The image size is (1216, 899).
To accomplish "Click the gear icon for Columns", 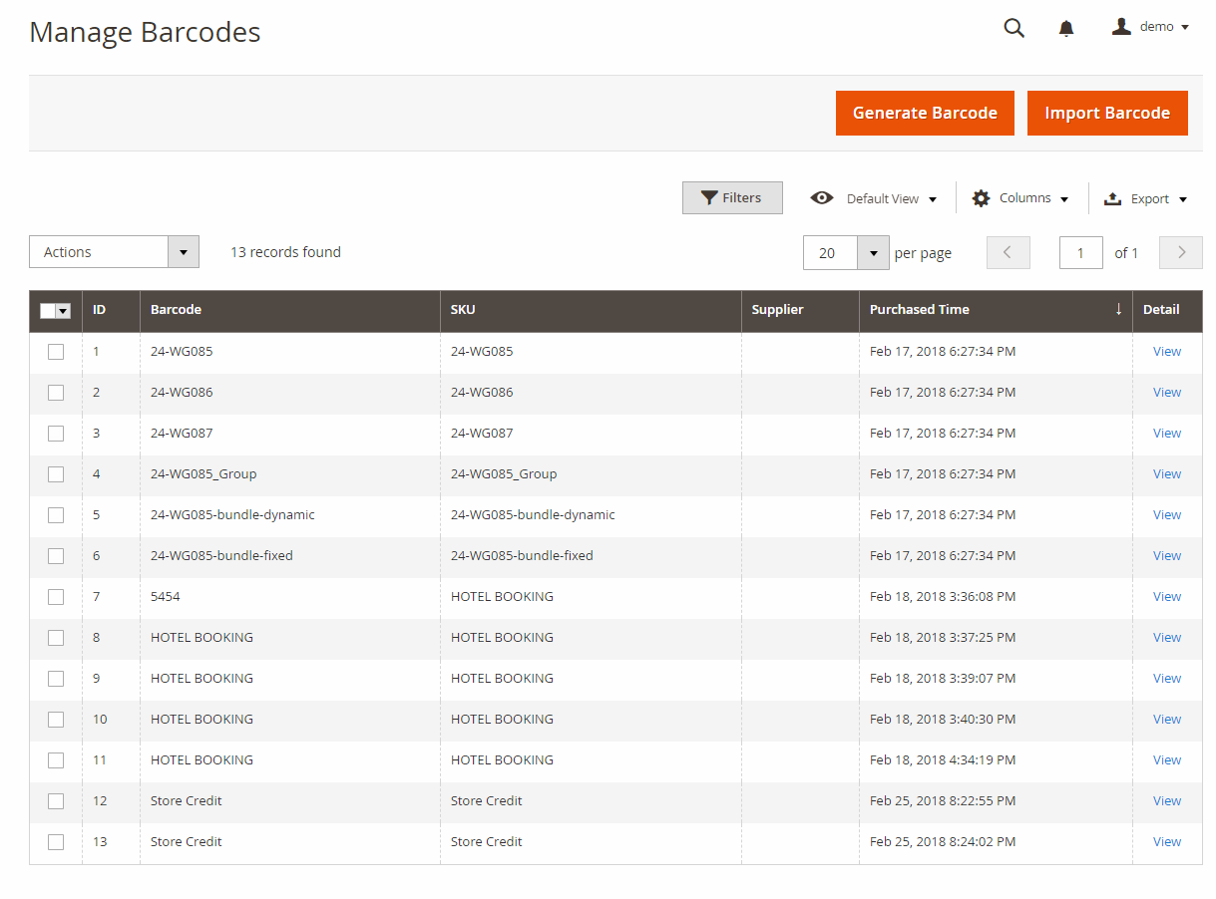I will click(982, 197).
